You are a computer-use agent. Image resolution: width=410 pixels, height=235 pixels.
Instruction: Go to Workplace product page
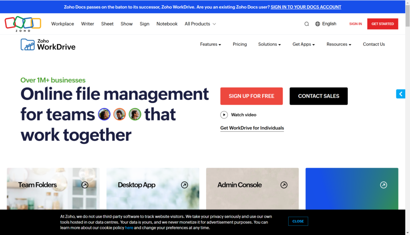62,24
